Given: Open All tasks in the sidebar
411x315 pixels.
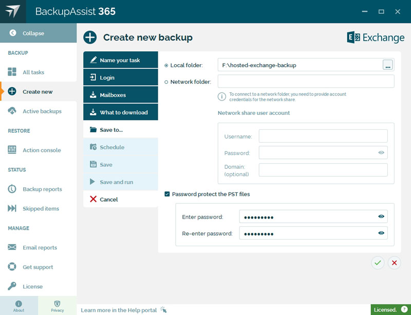Looking at the screenshot, I should 38,72.
